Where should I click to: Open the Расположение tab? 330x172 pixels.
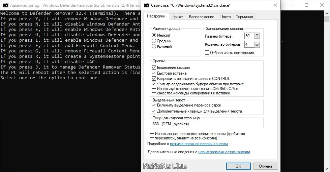tap(202, 17)
